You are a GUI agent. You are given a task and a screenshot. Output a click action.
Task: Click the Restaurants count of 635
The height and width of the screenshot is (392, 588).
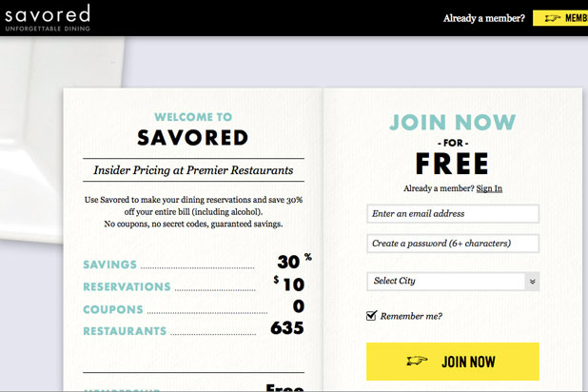(x=285, y=329)
